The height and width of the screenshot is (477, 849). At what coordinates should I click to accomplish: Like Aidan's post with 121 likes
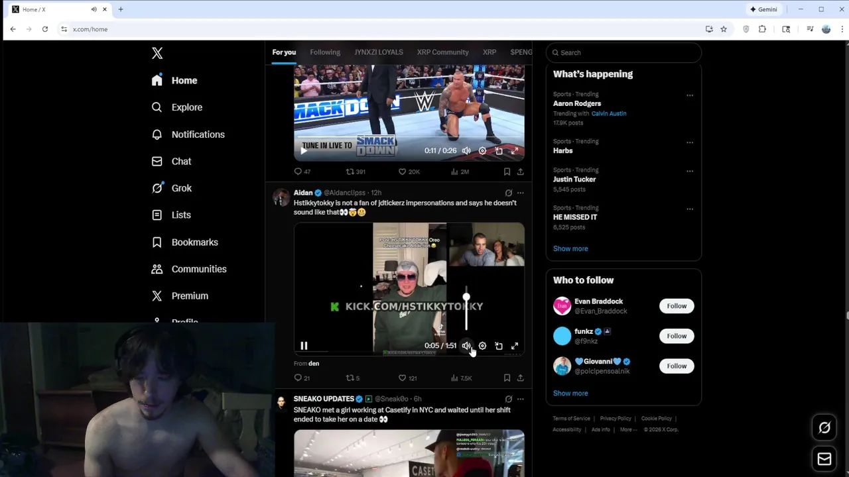click(407, 378)
